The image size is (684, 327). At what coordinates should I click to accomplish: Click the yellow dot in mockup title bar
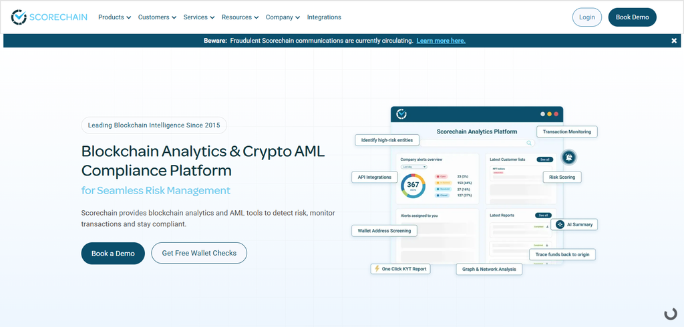[550, 114]
